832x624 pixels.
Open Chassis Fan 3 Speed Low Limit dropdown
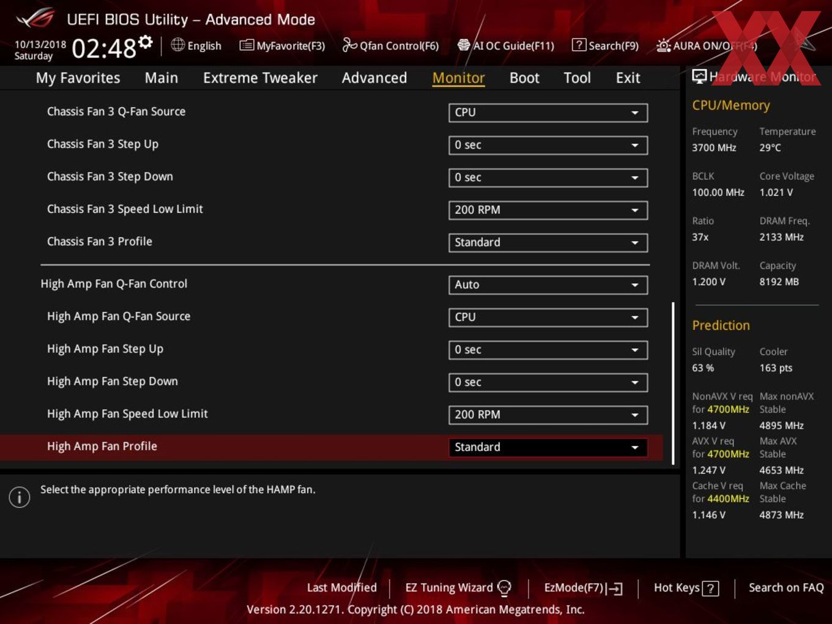coord(548,210)
